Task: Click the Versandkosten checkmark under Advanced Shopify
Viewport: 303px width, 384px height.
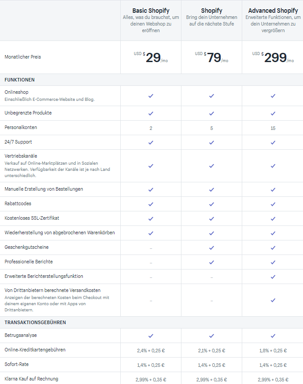Action: coord(273,300)
